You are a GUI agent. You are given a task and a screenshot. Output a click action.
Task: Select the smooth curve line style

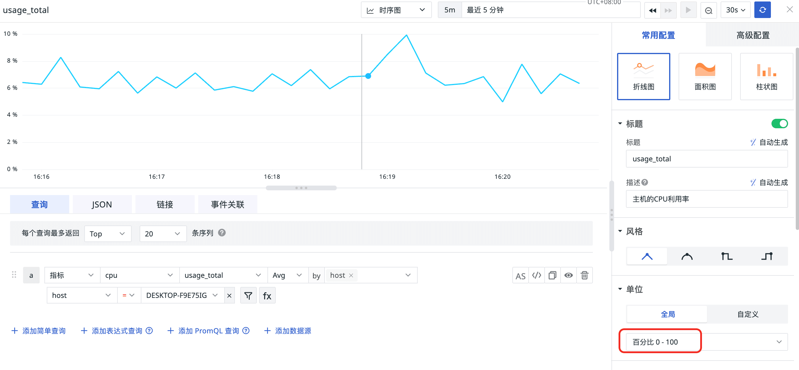[x=687, y=256]
